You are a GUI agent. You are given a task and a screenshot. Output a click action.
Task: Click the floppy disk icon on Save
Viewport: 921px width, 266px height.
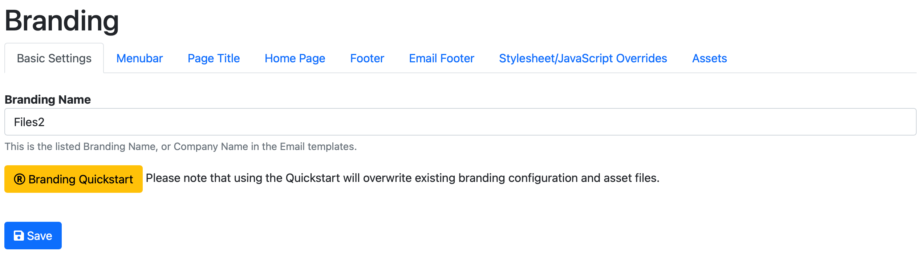tap(19, 236)
